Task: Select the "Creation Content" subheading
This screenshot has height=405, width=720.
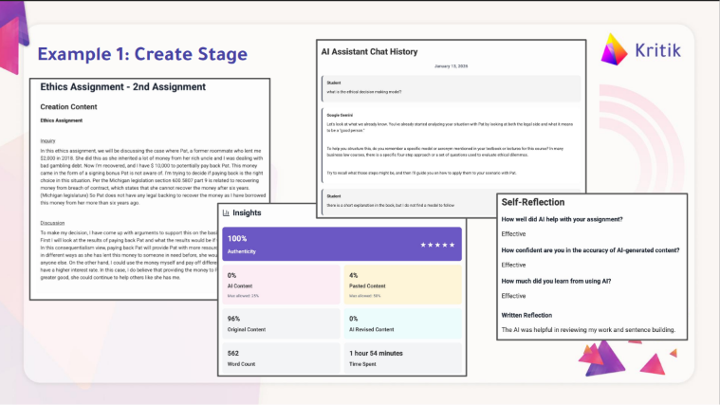Action: point(68,107)
